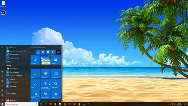
Task: Open VLC cone icon on taskbar
Action: tap(79, 104)
